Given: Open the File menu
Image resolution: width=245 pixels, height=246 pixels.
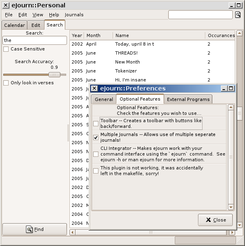Looking at the screenshot, I should (9, 15).
